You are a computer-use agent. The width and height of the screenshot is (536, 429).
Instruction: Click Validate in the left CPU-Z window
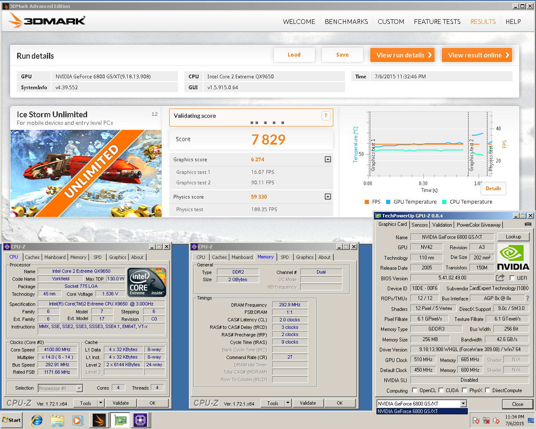pyautogui.click(x=121, y=403)
